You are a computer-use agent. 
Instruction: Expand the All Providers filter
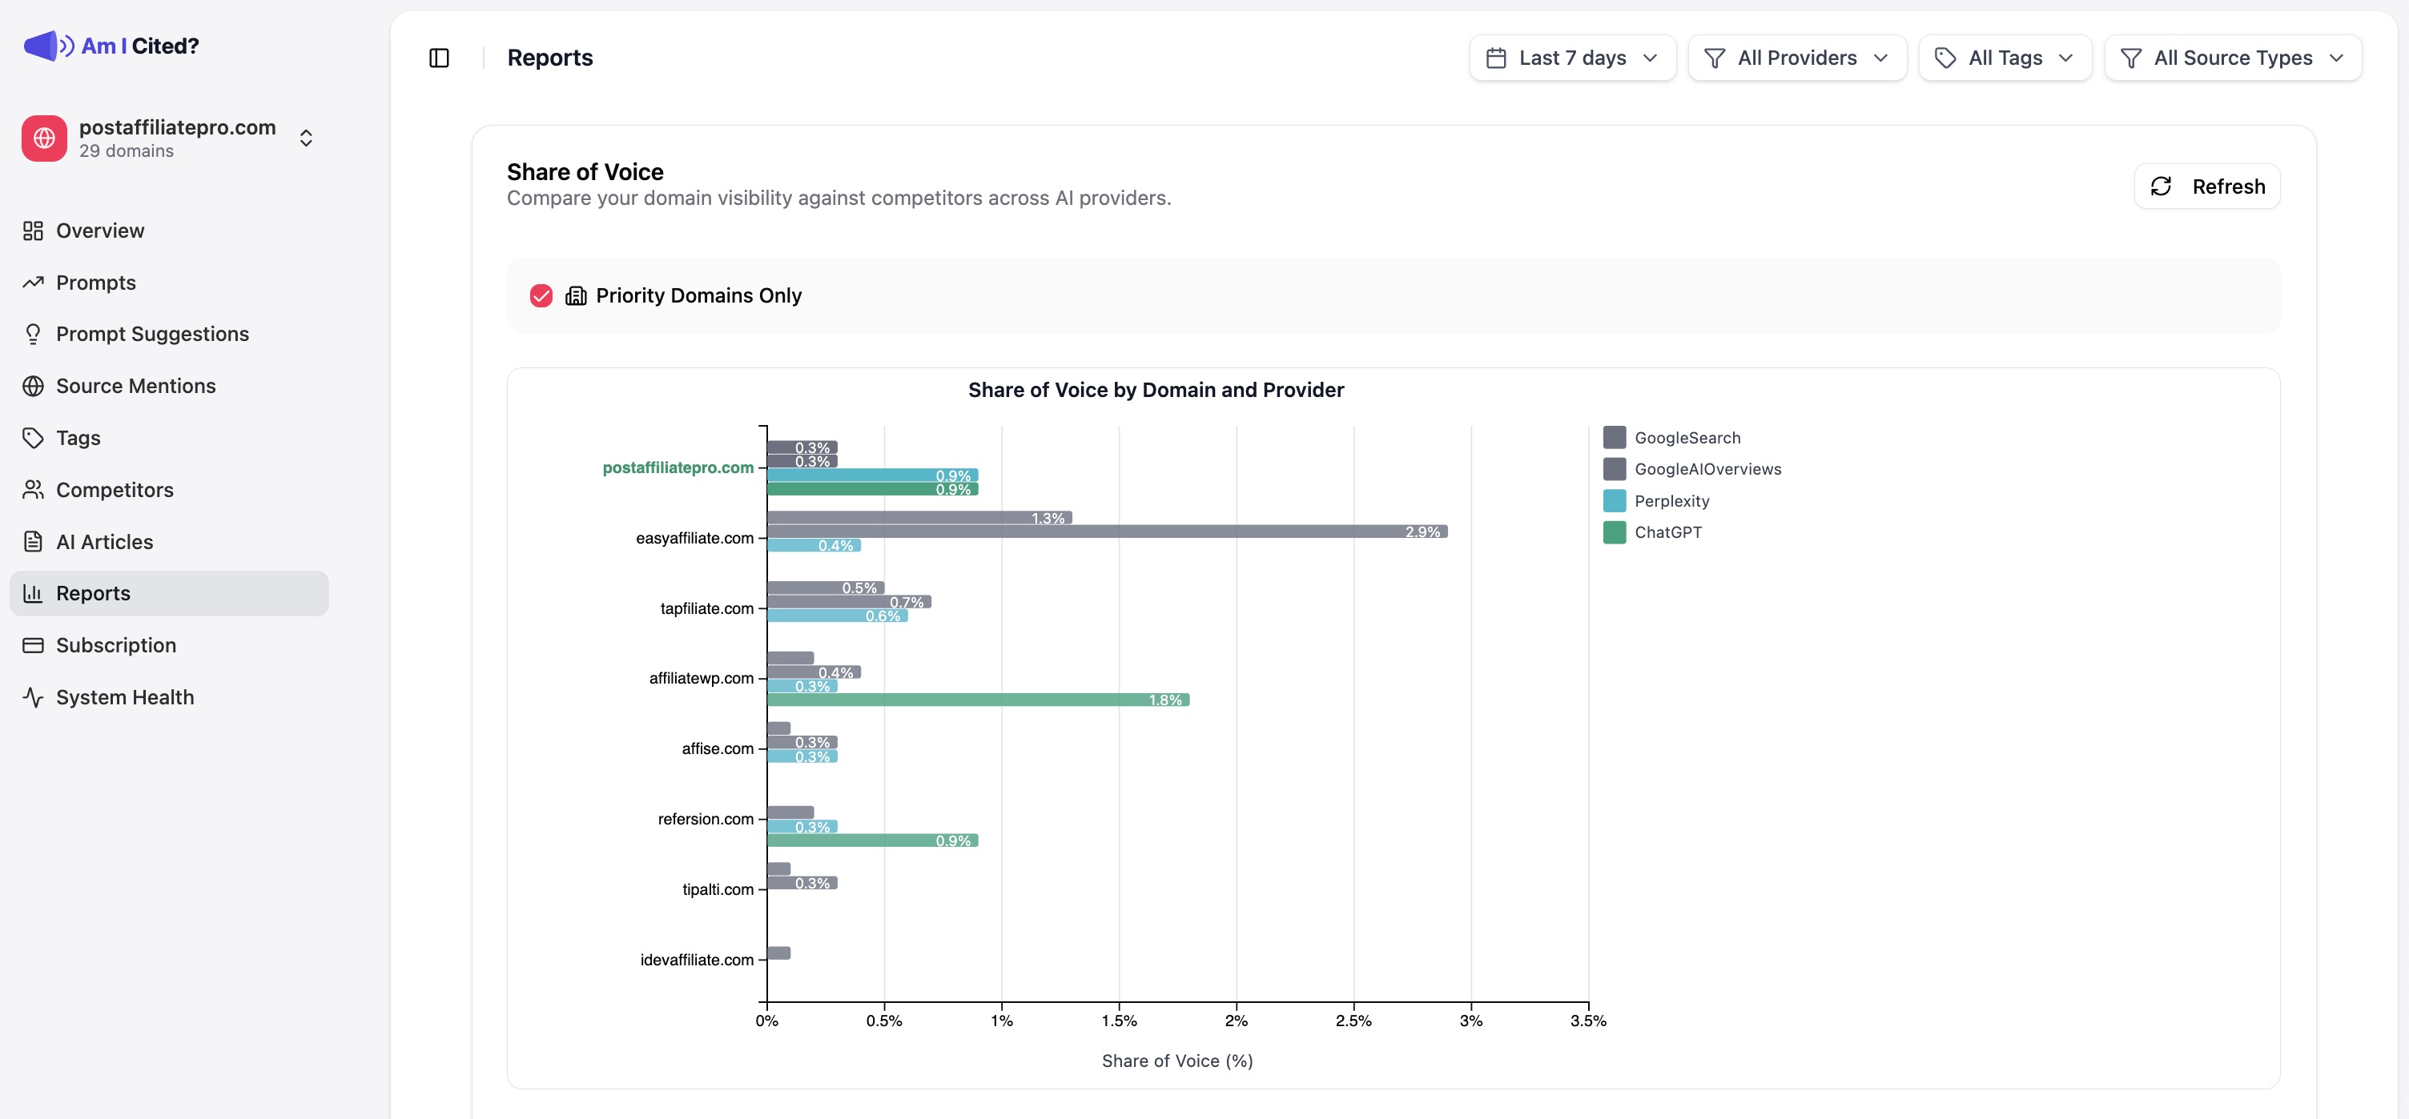pyautogui.click(x=1796, y=57)
